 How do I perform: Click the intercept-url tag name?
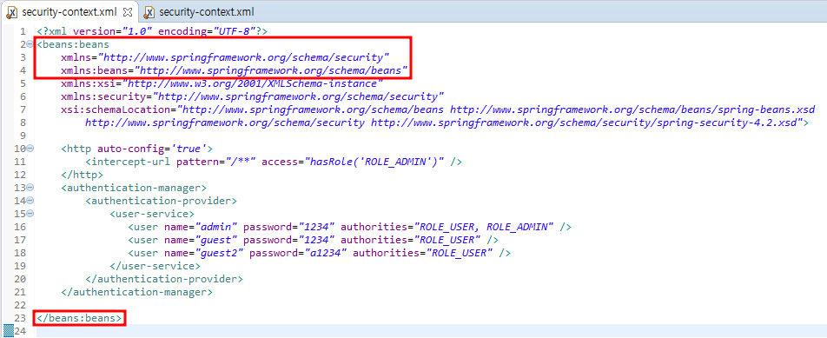[131, 162]
